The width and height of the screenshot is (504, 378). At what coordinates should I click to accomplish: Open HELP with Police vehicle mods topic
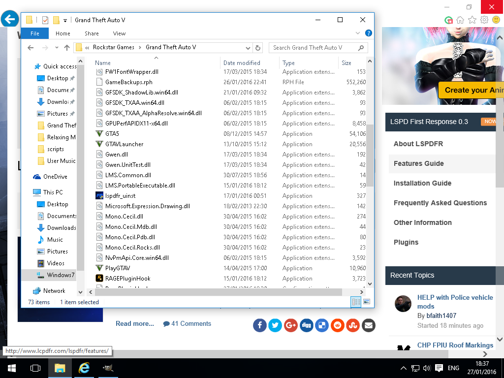[455, 302]
